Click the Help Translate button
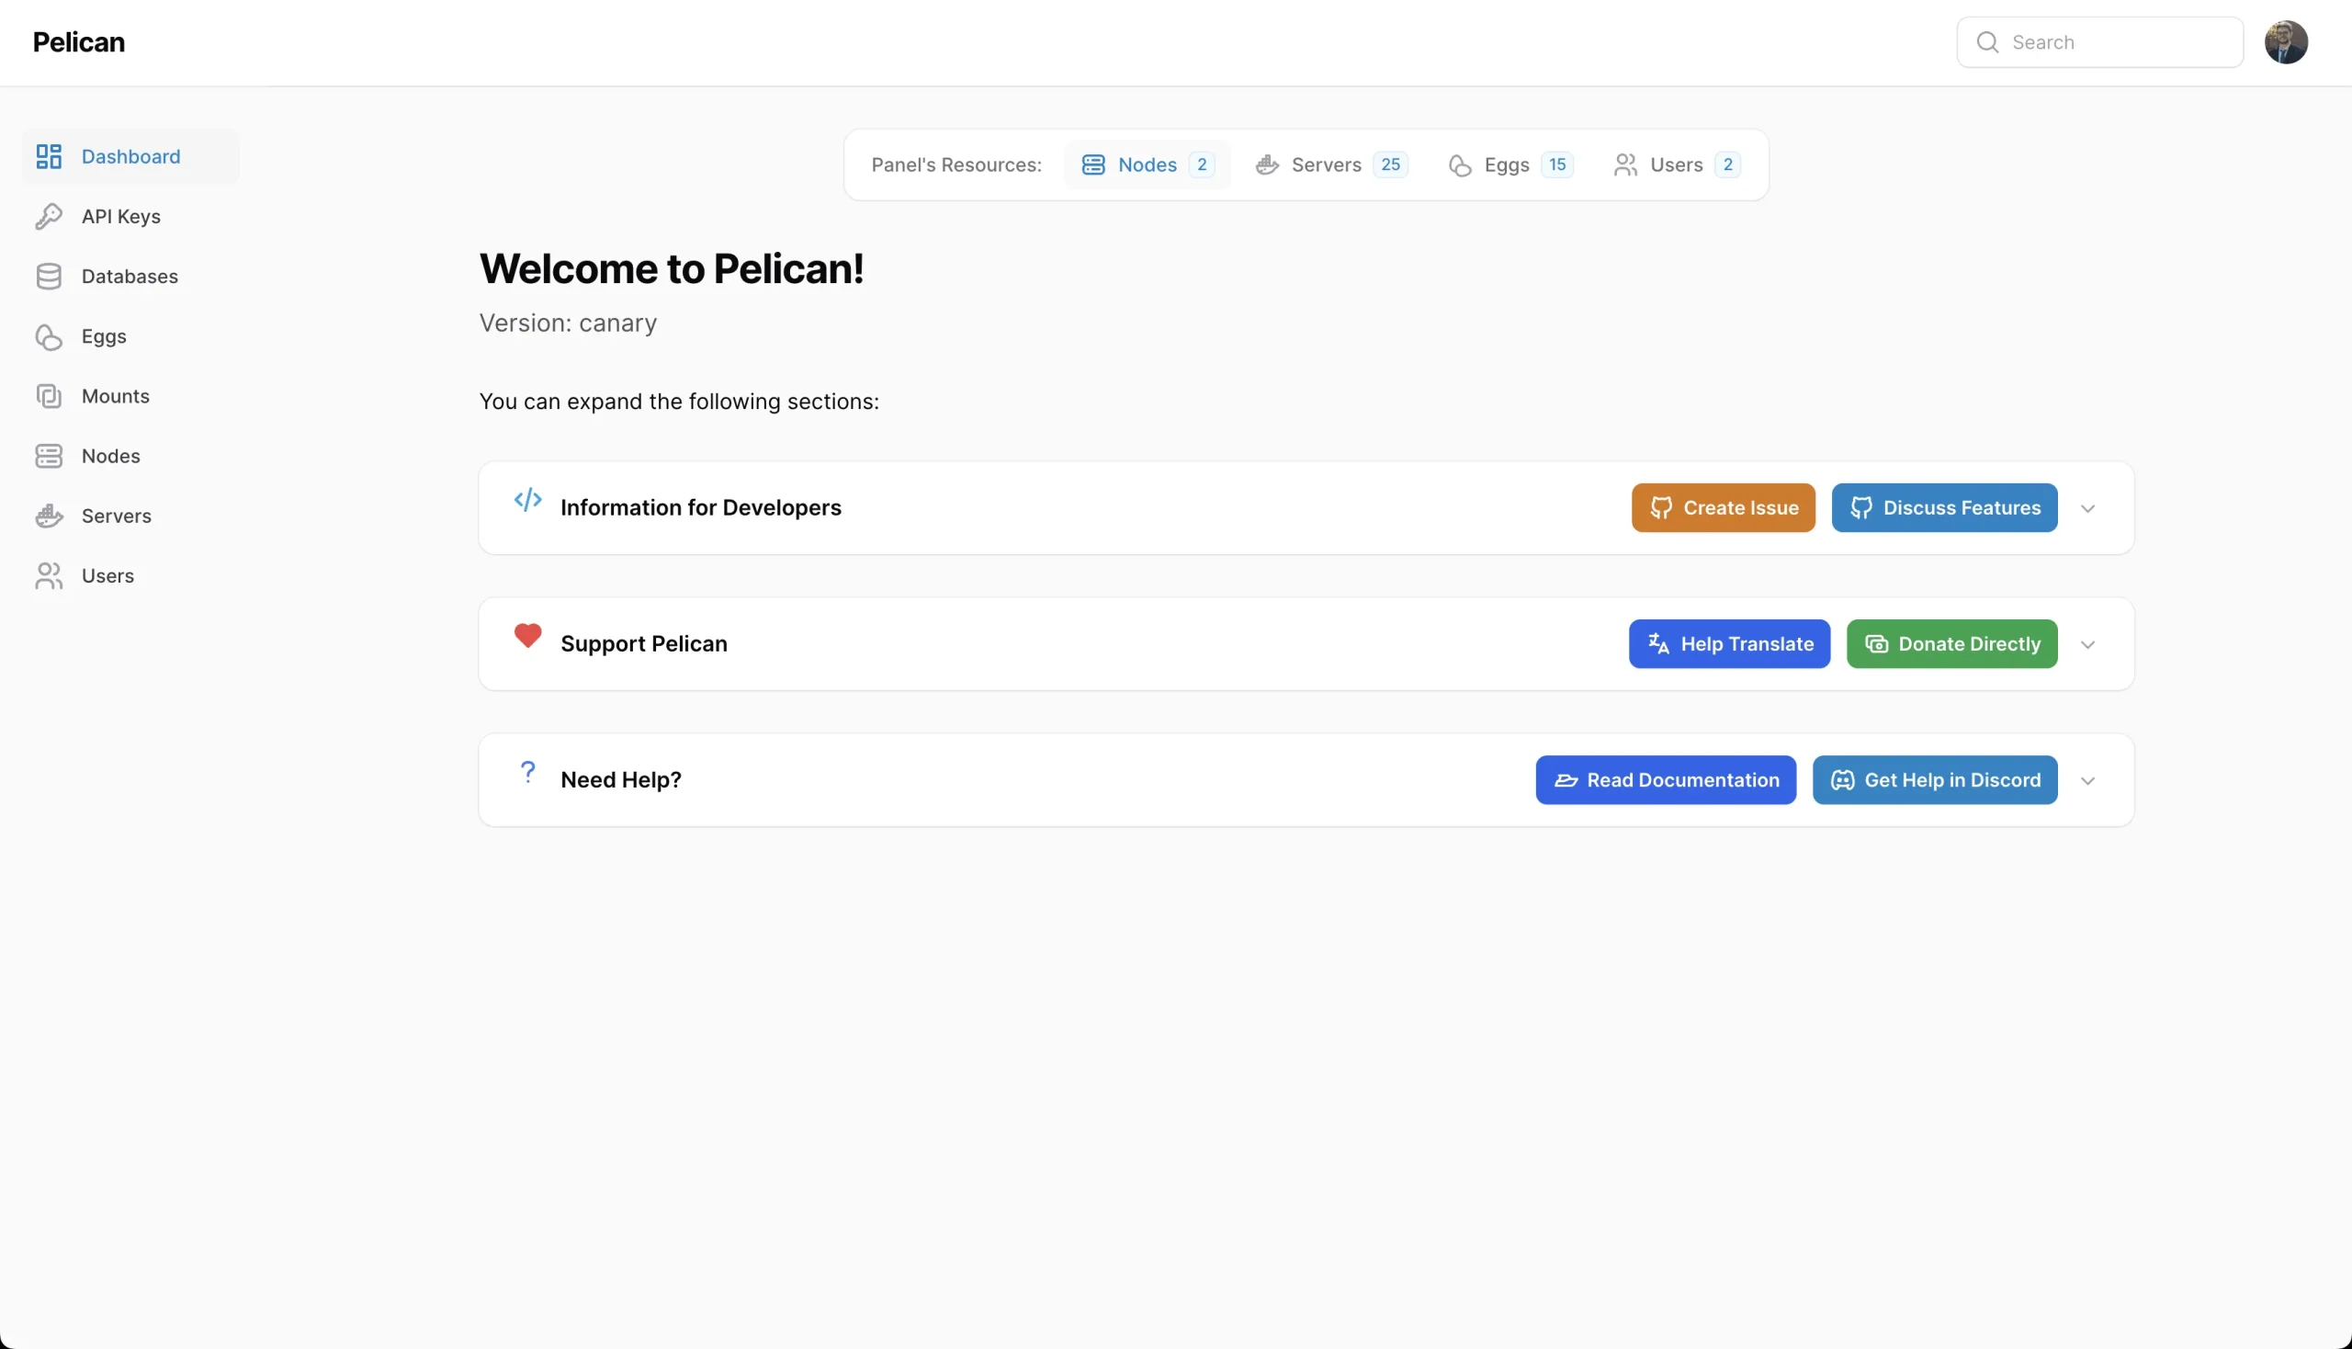The image size is (2352, 1349). click(1728, 644)
